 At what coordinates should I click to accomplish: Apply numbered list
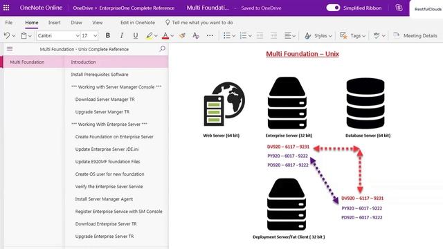point(243,35)
